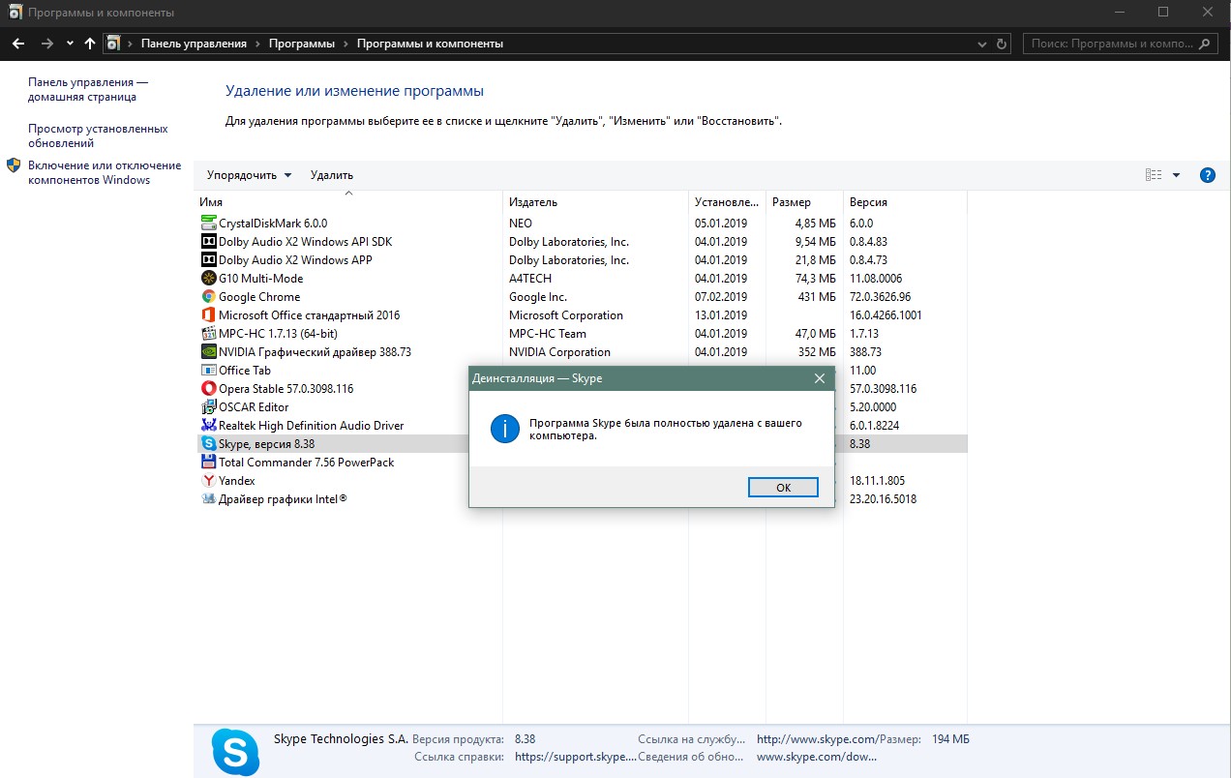Click the Панель управления breadcrumb
The image size is (1231, 778).
click(194, 44)
